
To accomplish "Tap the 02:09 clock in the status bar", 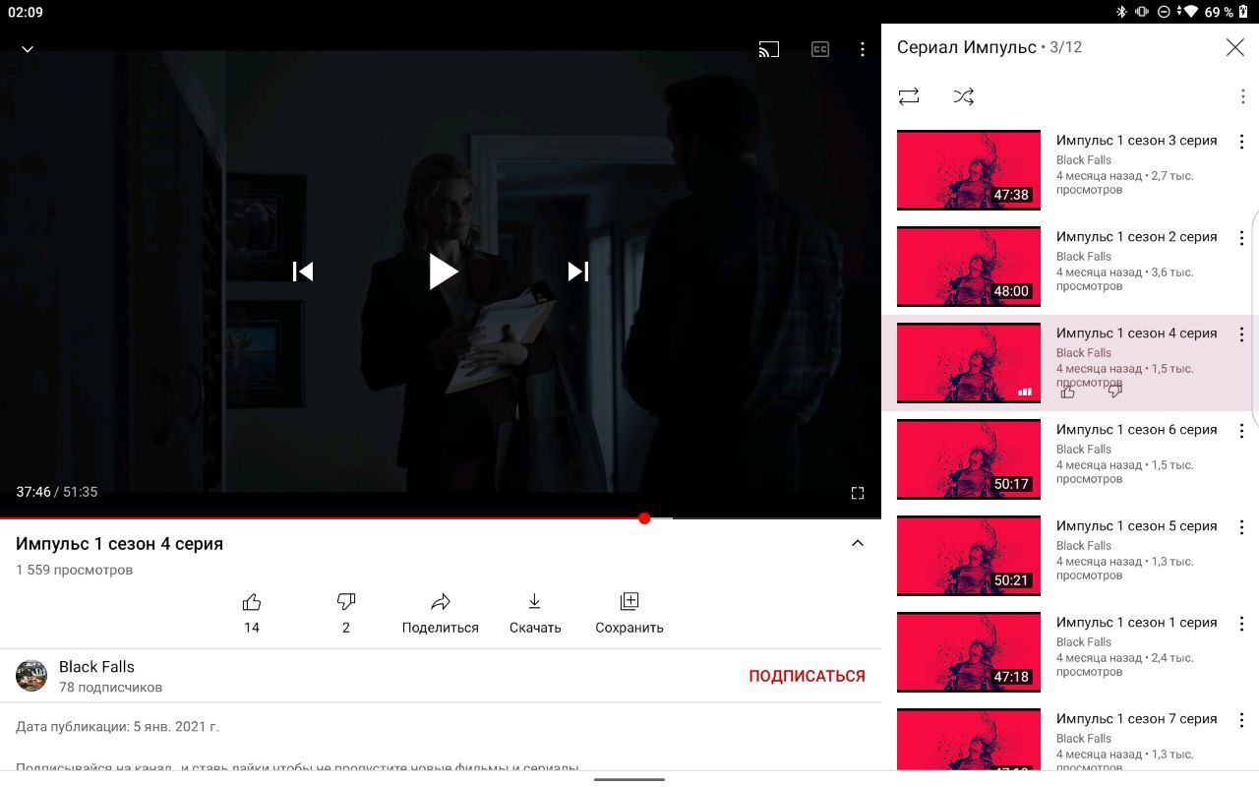I will point(25,13).
